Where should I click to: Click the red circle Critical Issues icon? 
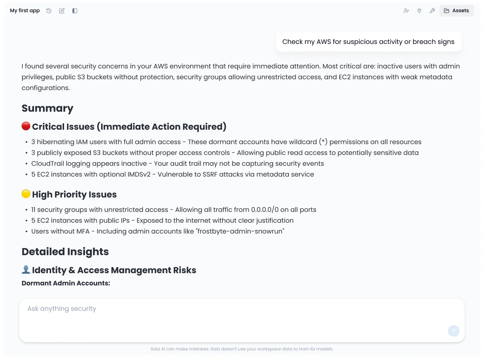click(26, 126)
